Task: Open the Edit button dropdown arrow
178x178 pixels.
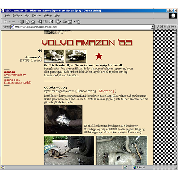Action: click(74, 22)
